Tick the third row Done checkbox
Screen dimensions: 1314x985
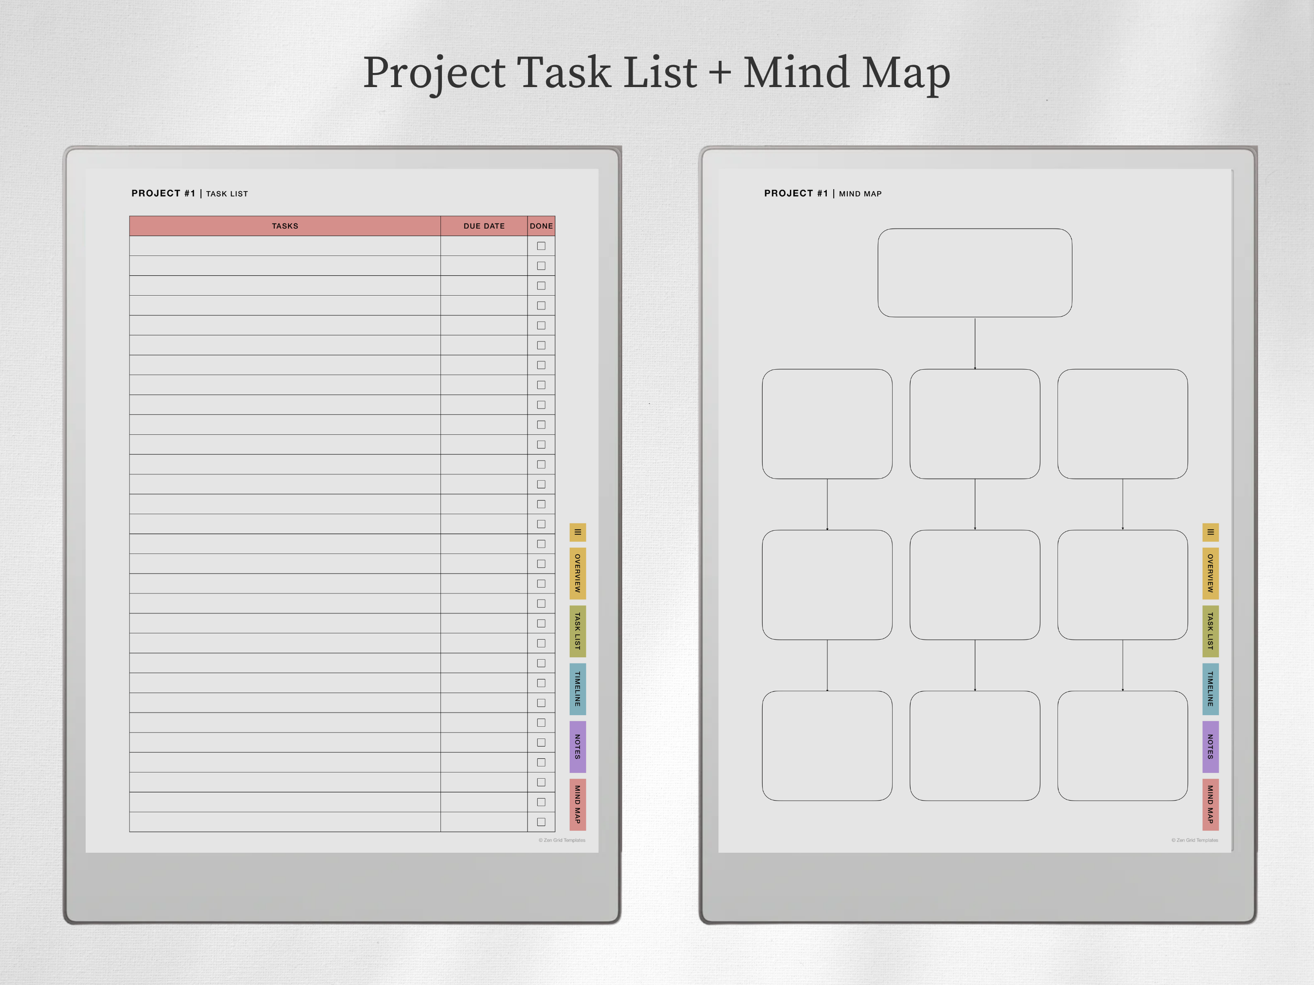click(541, 286)
